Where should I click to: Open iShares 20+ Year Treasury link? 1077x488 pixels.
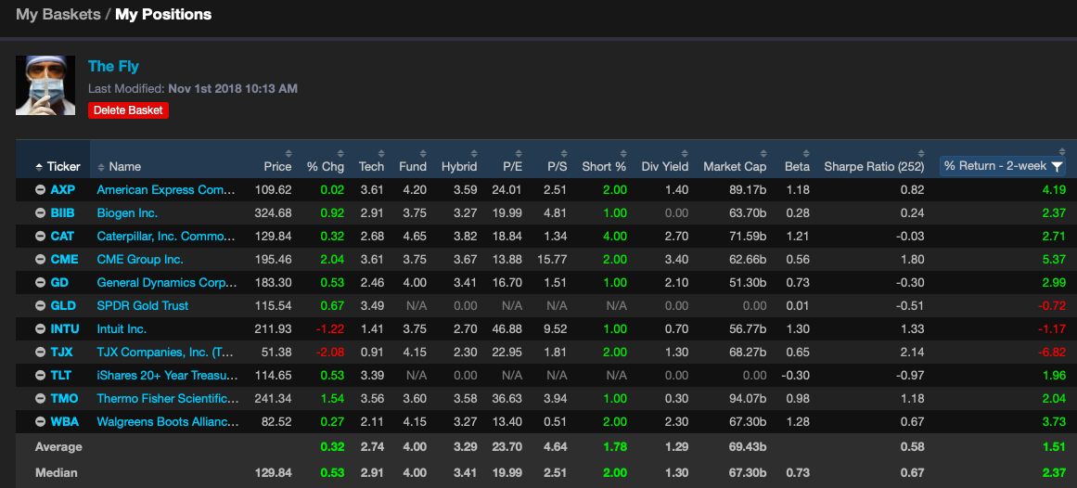coord(168,376)
